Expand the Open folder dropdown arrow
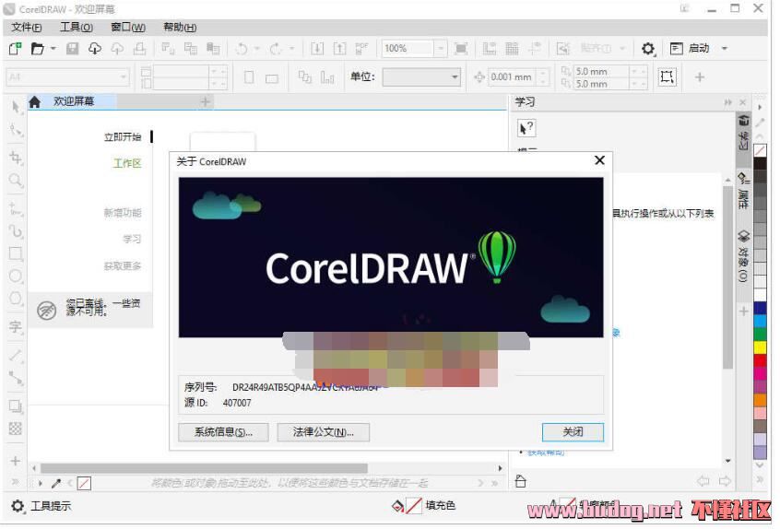Viewport: 780px width, 529px height. pyautogui.click(x=53, y=48)
